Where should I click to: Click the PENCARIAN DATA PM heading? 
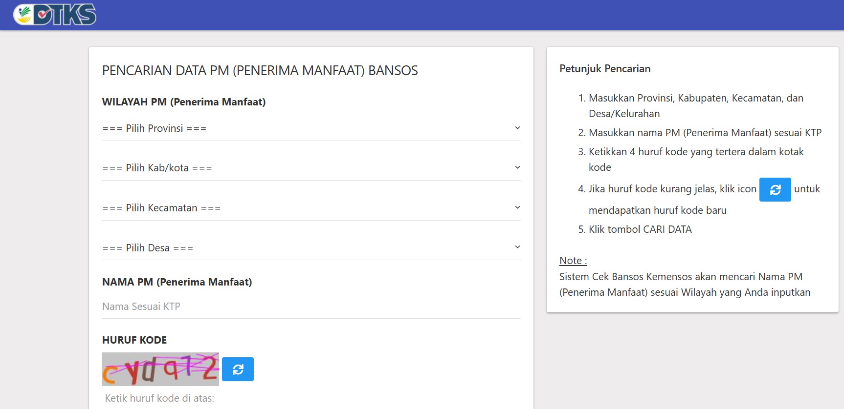(260, 71)
